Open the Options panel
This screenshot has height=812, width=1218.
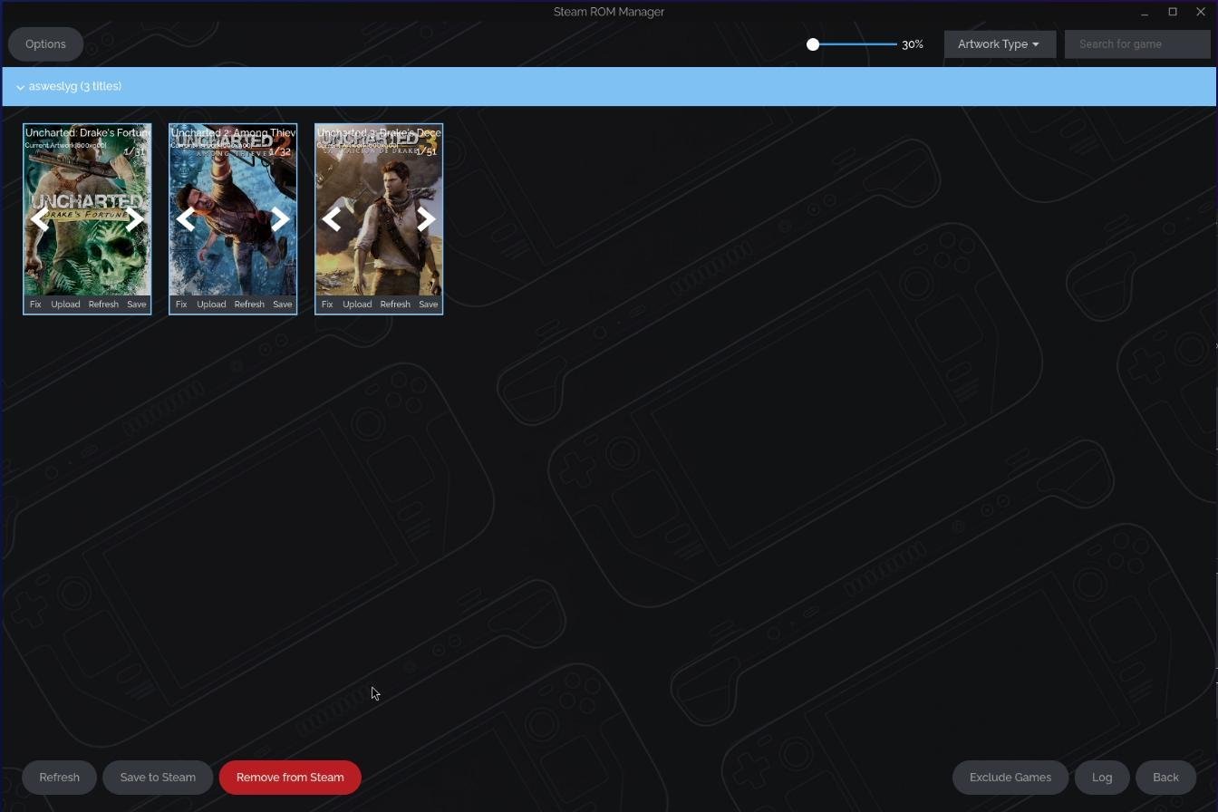point(45,44)
